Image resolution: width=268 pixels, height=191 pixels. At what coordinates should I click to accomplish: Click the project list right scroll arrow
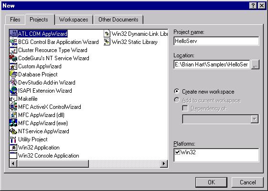164,164
